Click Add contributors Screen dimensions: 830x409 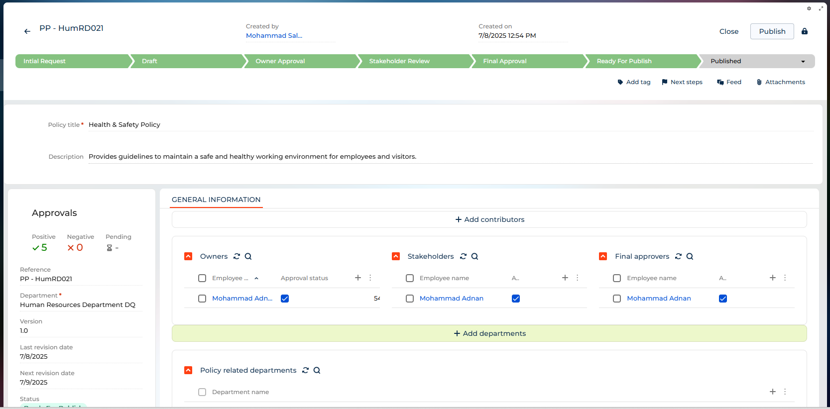[x=489, y=219]
